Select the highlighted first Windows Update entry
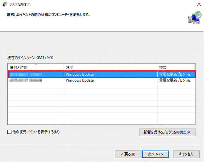 tap(102, 74)
